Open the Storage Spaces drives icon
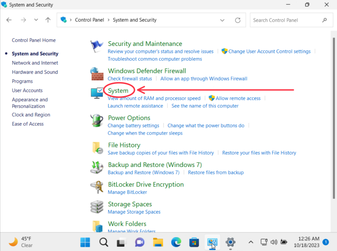This screenshot has height=251, width=337. [96, 207]
